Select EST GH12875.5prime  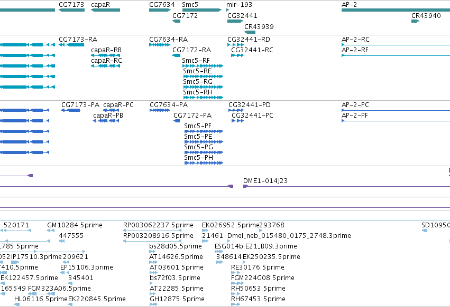pyautogui.click(x=153, y=305)
